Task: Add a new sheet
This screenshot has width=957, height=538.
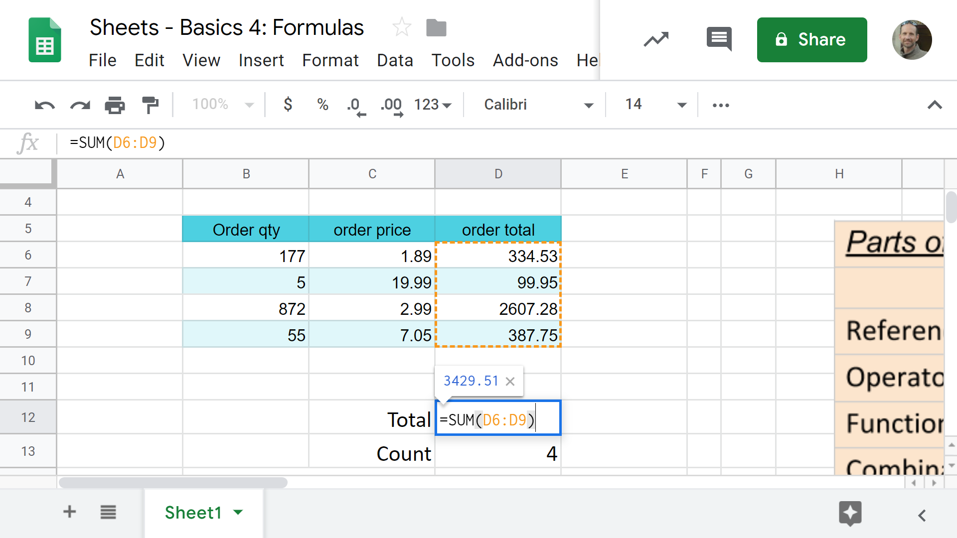Action: point(69,512)
